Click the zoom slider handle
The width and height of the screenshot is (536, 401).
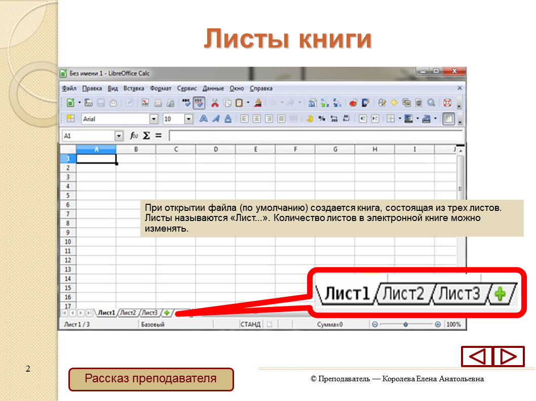(405, 324)
